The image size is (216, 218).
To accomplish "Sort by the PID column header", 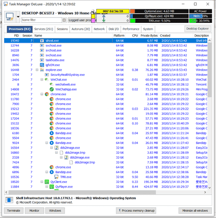I will (x=16, y=36).
